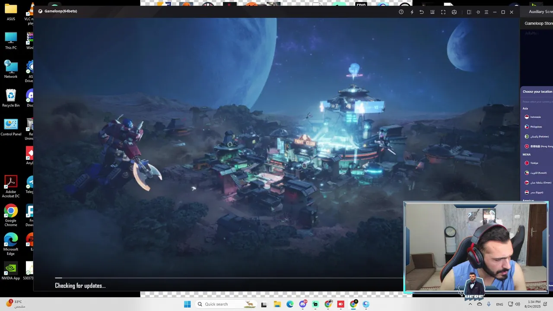Toggle the Gameloop side panel icon
This screenshot has width=553, height=311.
[469, 12]
